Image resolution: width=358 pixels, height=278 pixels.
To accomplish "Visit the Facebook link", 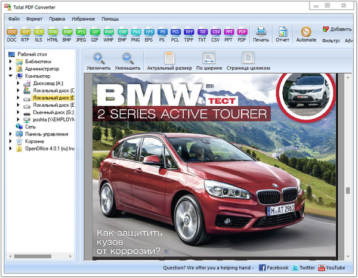I will 273,268.
